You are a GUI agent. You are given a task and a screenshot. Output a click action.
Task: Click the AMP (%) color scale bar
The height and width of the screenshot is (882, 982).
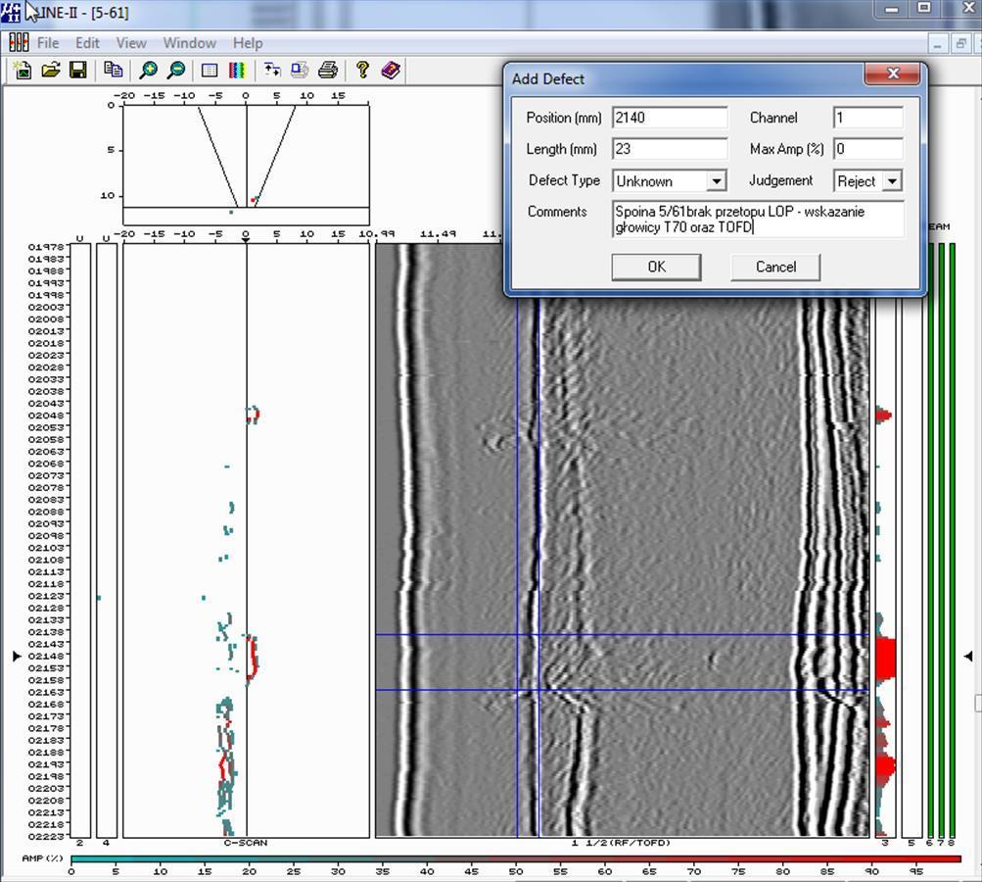tap(515, 858)
